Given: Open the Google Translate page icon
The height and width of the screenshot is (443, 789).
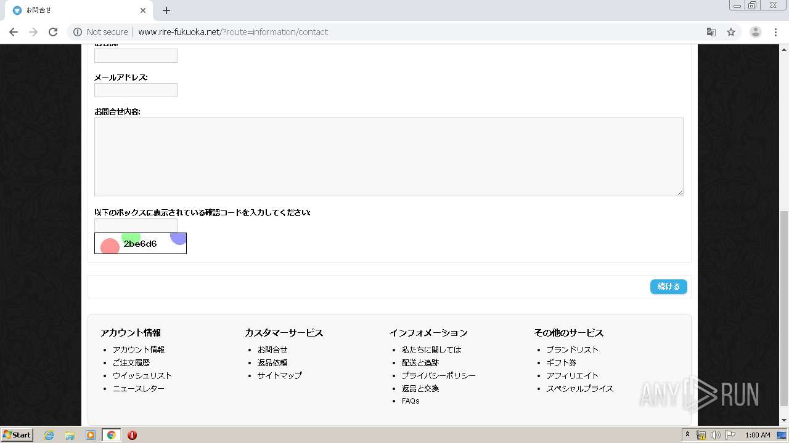Looking at the screenshot, I should [x=711, y=32].
